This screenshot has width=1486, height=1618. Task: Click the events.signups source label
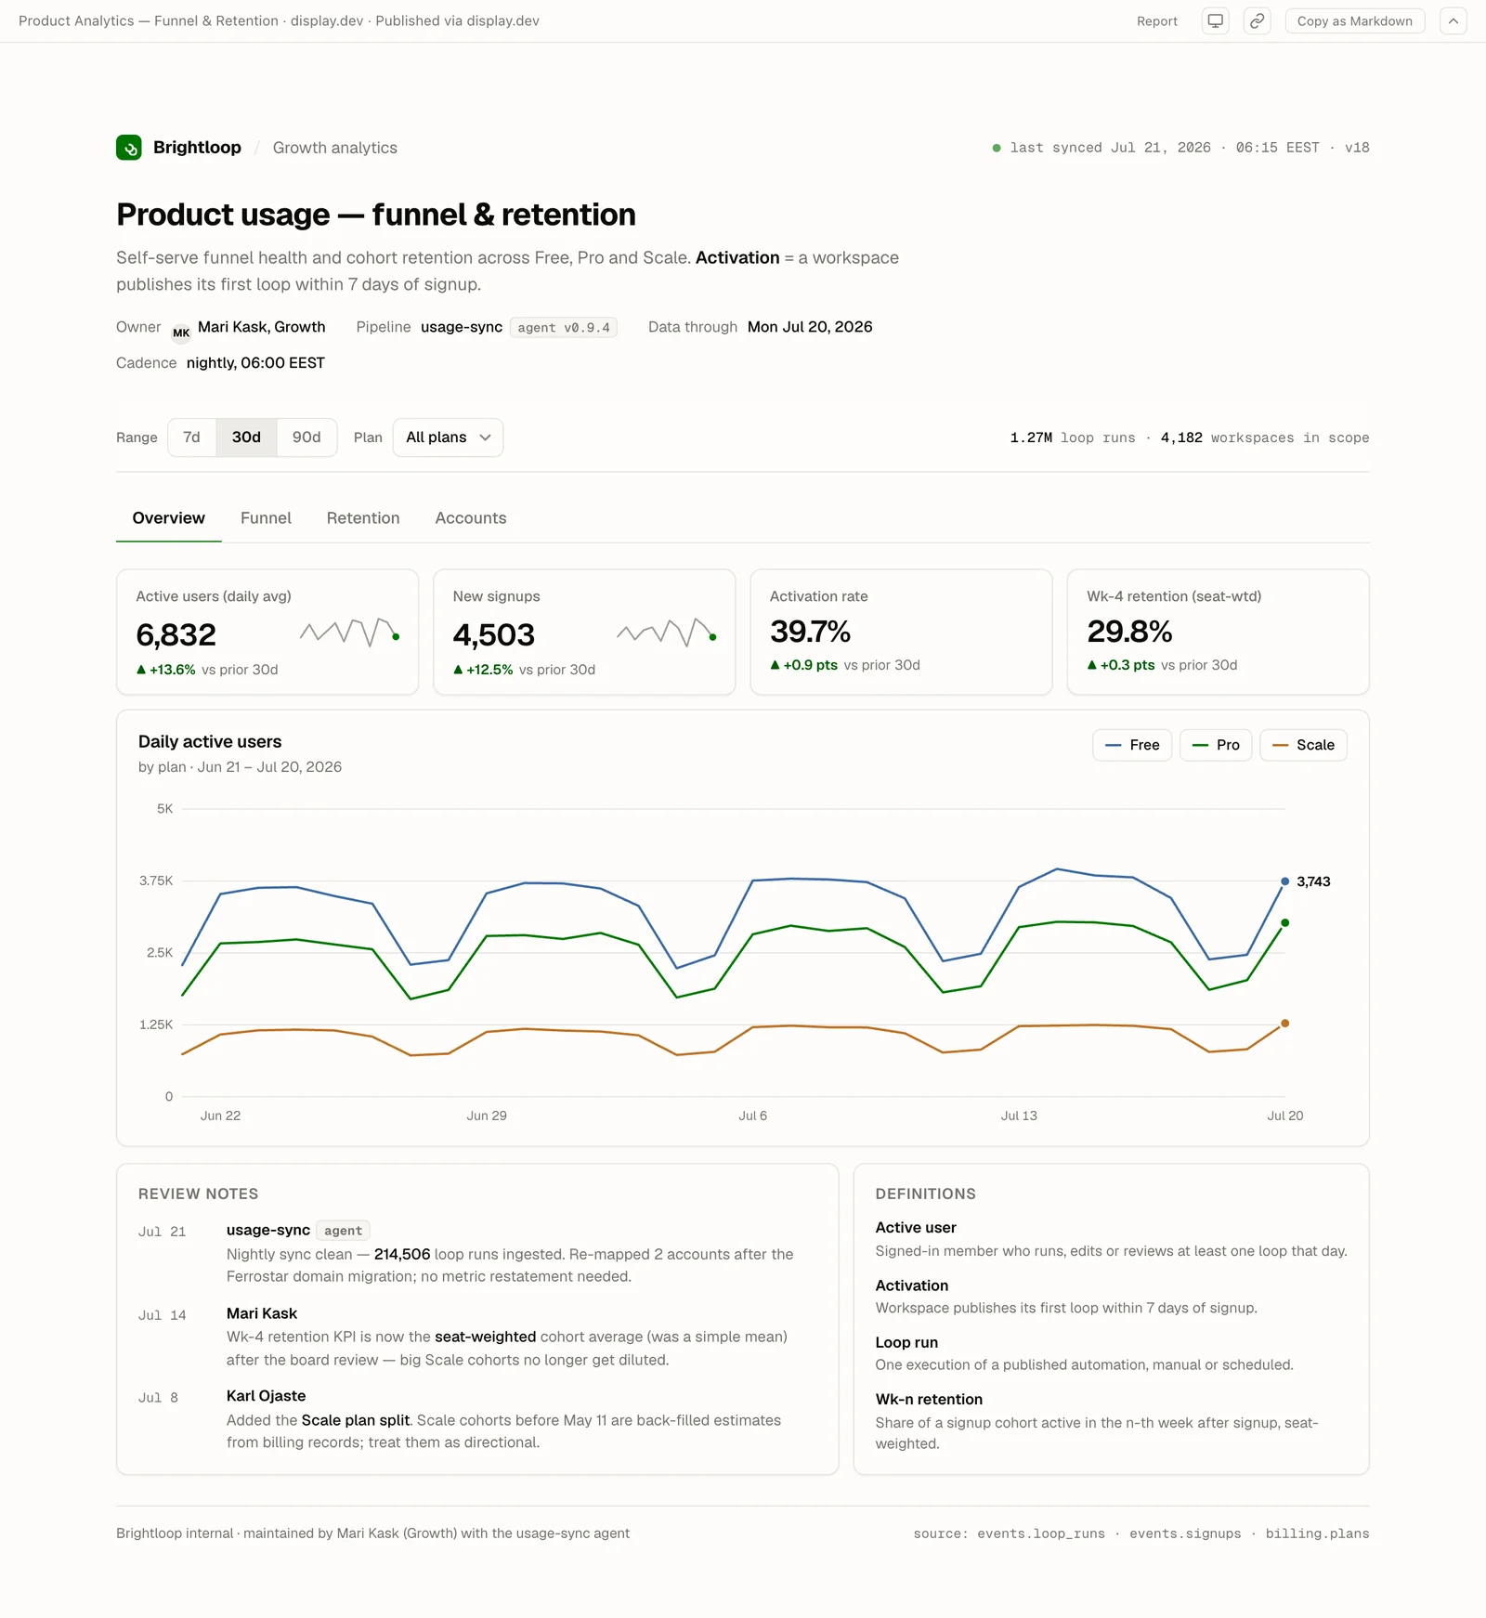point(1185,1533)
